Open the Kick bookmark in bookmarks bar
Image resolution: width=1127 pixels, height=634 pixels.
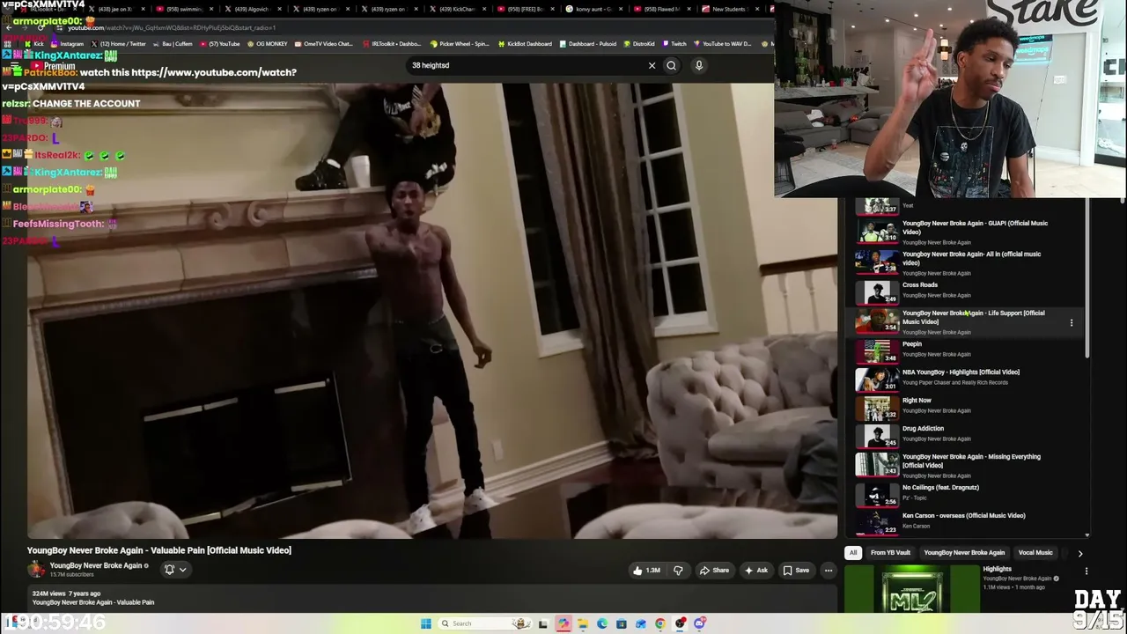point(35,44)
